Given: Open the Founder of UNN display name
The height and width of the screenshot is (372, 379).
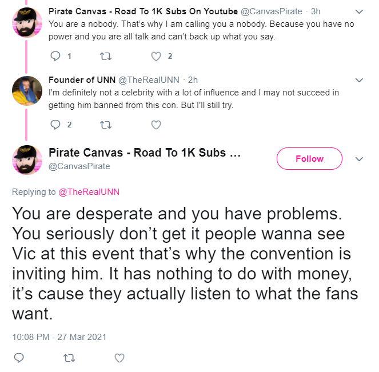Looking at the screenshot, I should (82, 80).
